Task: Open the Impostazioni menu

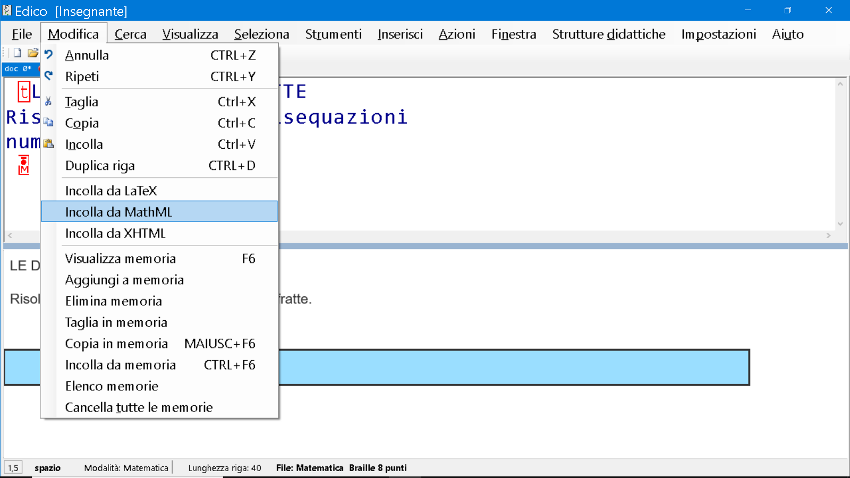Action: tap(719, 34)
